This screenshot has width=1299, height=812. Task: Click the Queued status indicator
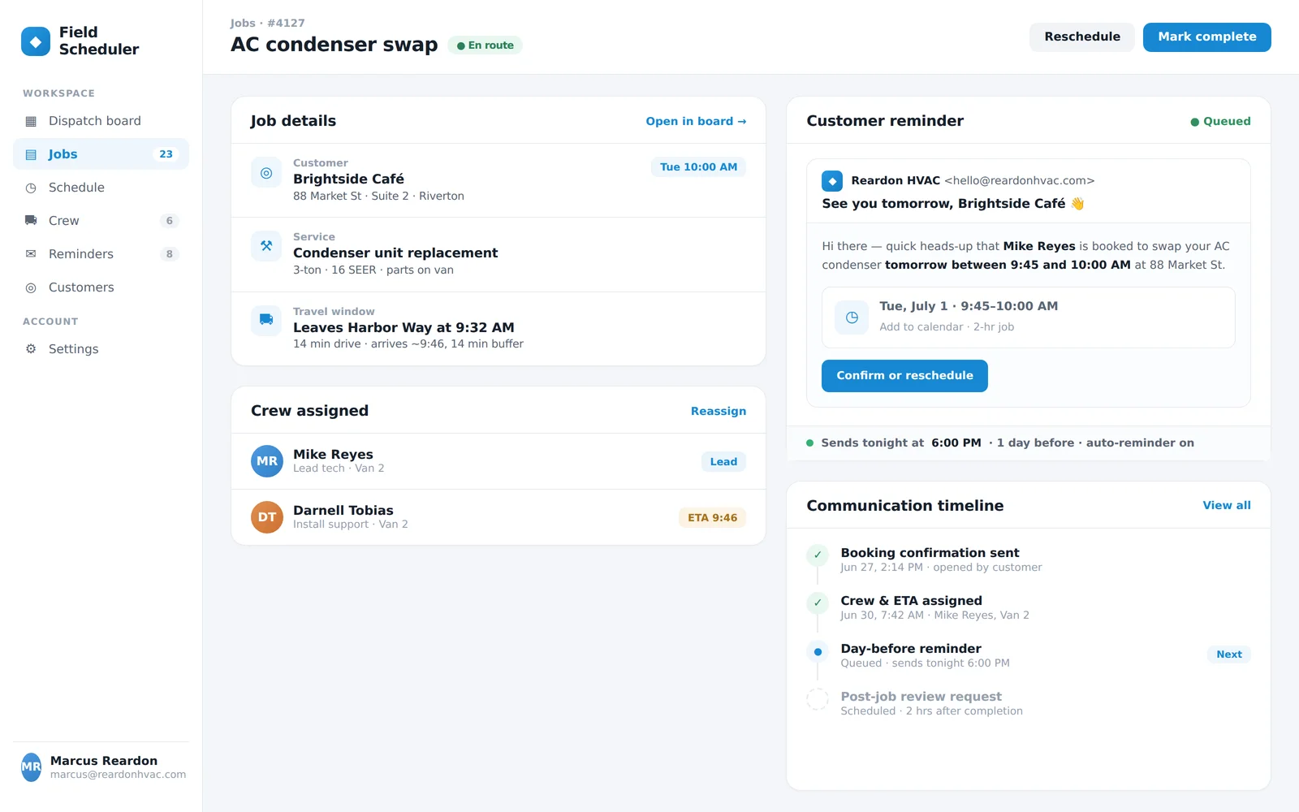pyautogui.click(x=1220, y=122)
